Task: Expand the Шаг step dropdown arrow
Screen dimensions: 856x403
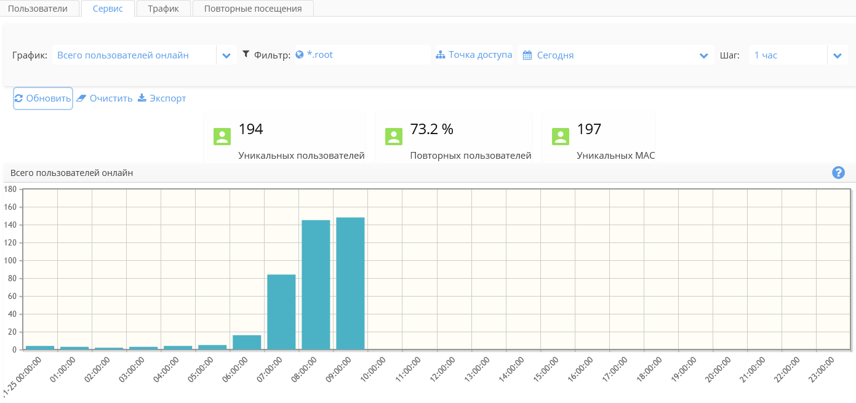Action: [837, 55]
